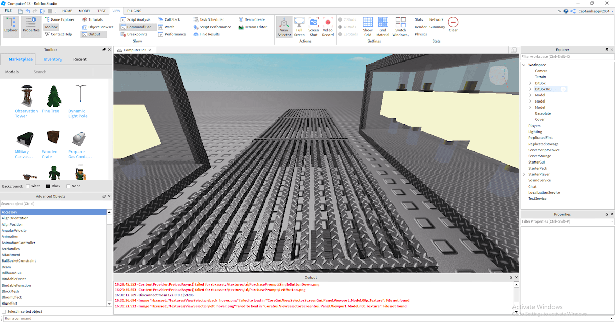The width and height of the screenshot is (615, 323).
Task: Open the Watch window
Action: (167, 27)
